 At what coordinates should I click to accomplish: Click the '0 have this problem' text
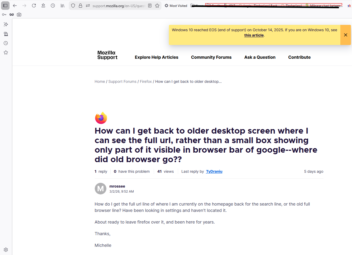coord(132,171)
